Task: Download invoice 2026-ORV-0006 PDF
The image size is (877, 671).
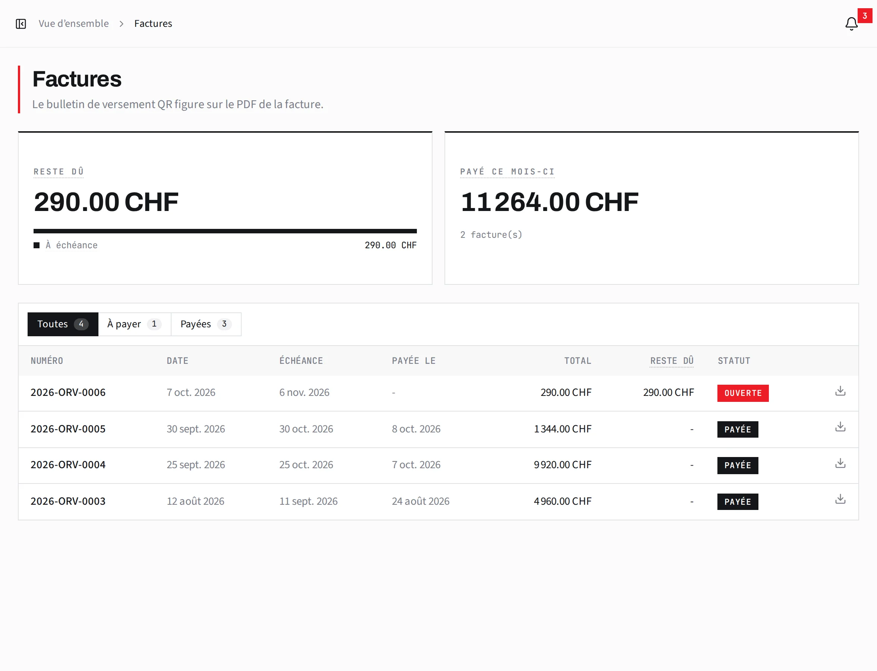Action: (x=840, y=391)
